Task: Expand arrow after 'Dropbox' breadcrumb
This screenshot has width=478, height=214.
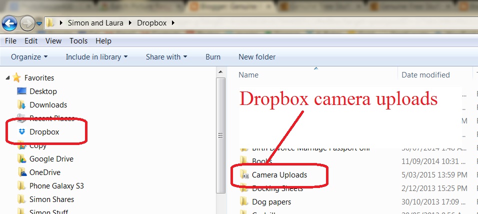Action: click(x=173, y=23)
